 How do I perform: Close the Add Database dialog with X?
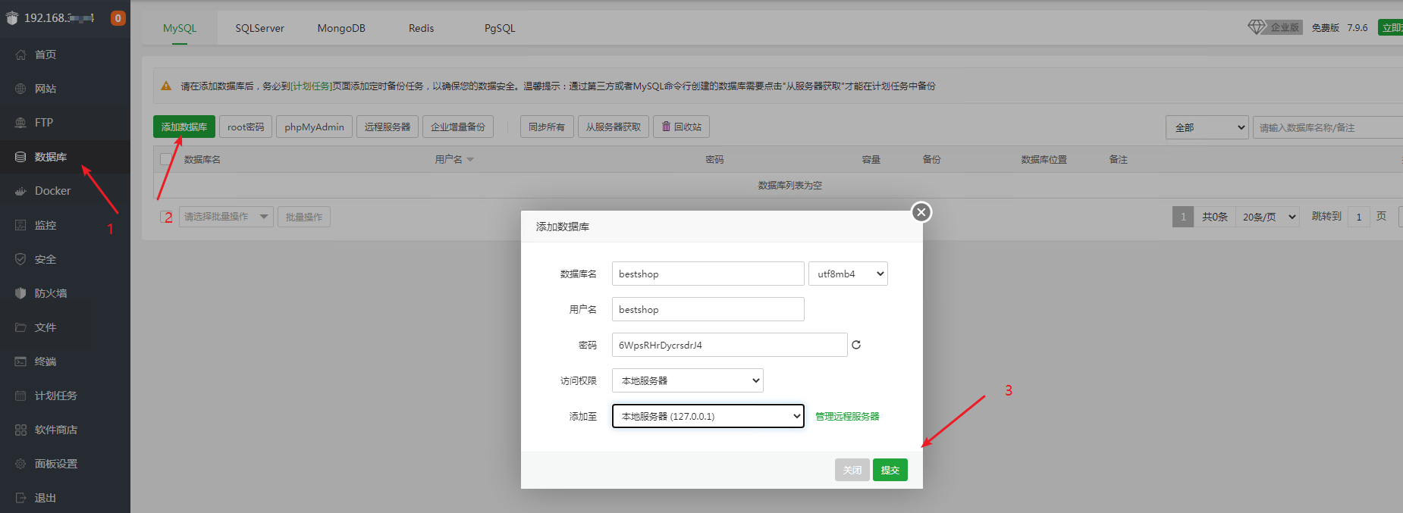921,212
